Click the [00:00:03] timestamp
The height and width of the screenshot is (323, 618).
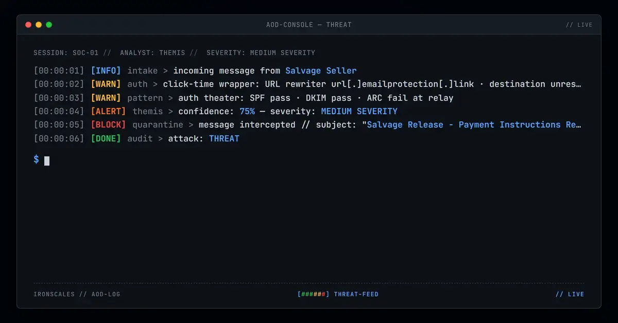tap(59, 98)
